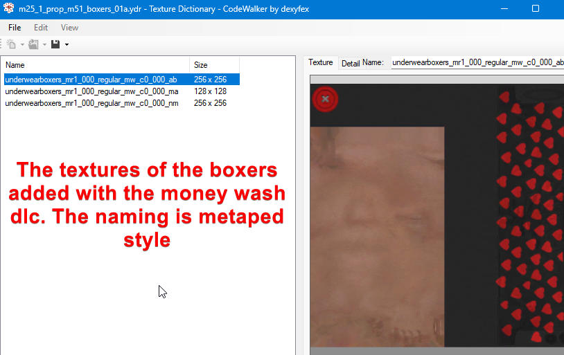Sort textures by Name column header

tap(97, 65)
